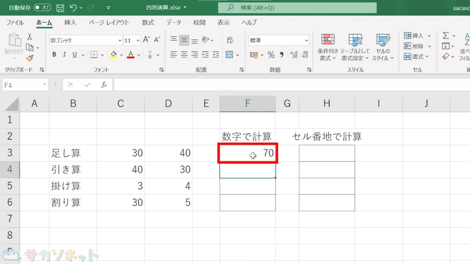The height and width of the screenshot is (264, 470).
Task: Click the accounting currency format icon
Action: (254, 55)
